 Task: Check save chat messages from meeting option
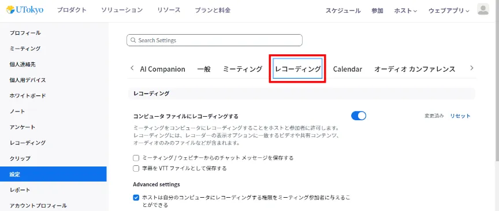click(136, 158)
